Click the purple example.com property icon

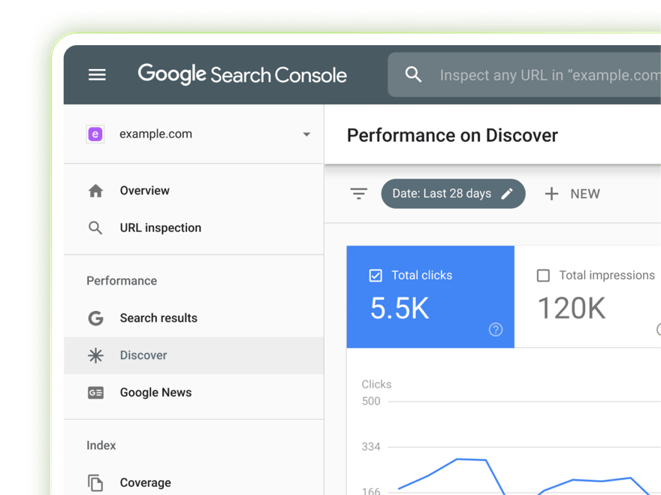tap(95, 134)
